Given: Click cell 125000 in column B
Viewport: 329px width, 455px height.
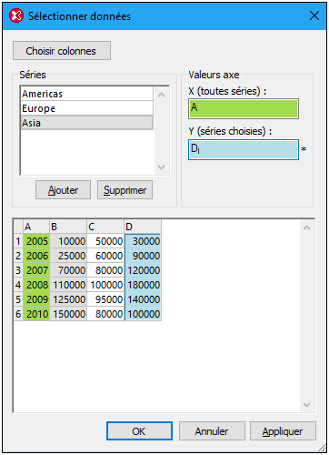Looking at the screenshot, I should (68, 299).
